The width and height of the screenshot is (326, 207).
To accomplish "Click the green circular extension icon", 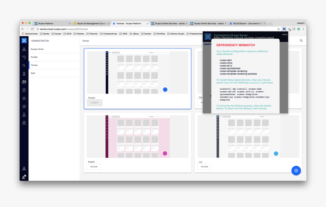I will tap(299, 29).
